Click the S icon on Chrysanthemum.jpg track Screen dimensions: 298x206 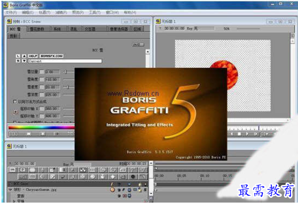pyautogui.click(x=146, y=189)
